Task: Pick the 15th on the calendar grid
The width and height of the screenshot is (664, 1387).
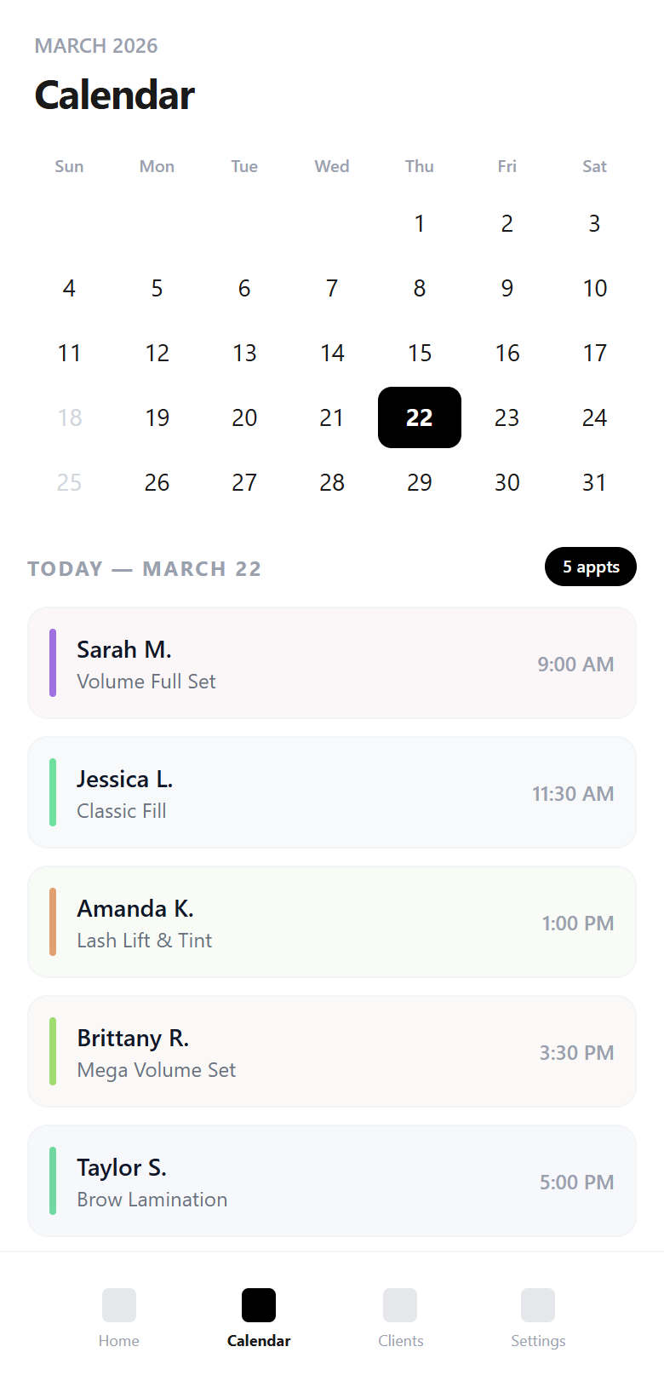Action: [x=420, y=353]
